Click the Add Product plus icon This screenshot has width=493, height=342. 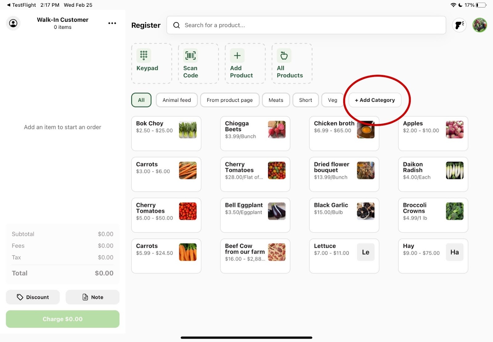[237, 56]
